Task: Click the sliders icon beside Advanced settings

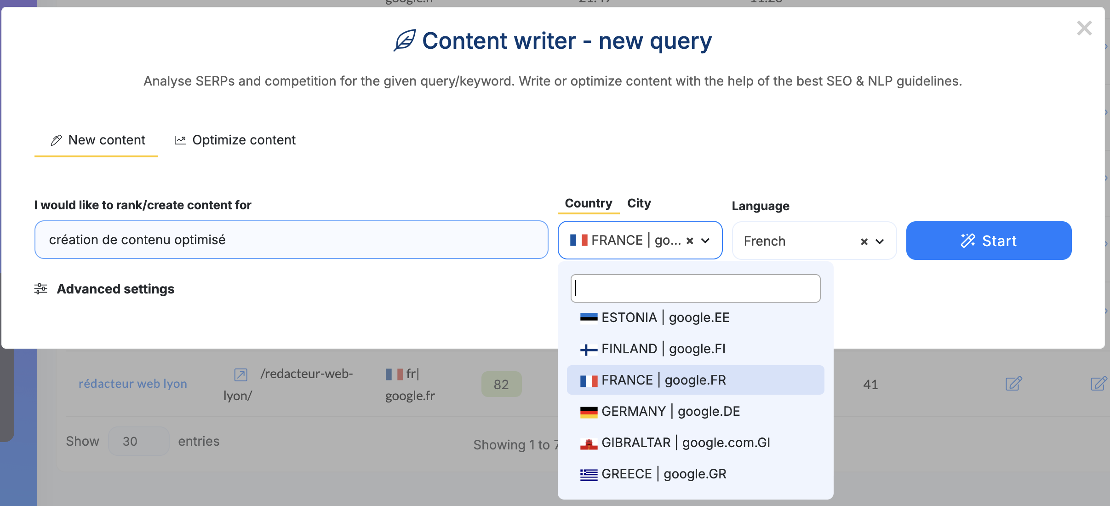Action: [x=40, y=289]
